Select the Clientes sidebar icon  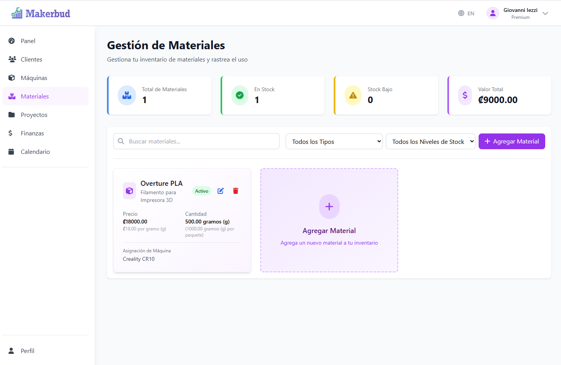(12, 59)
